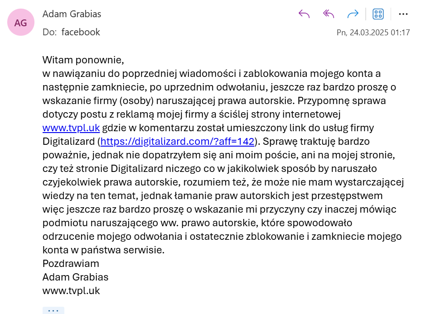Forward this message using the arrow icon

[x=353, y=14]
